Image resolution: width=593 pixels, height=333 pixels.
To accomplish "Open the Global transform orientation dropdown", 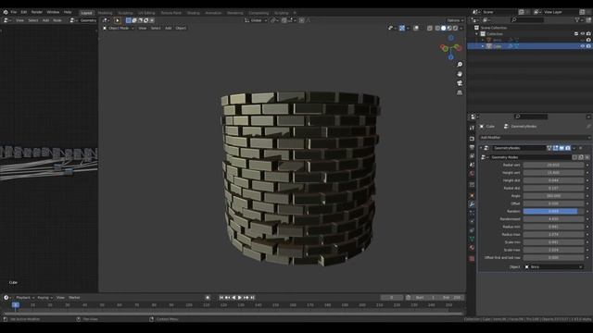I will click(x=256, y=20).
